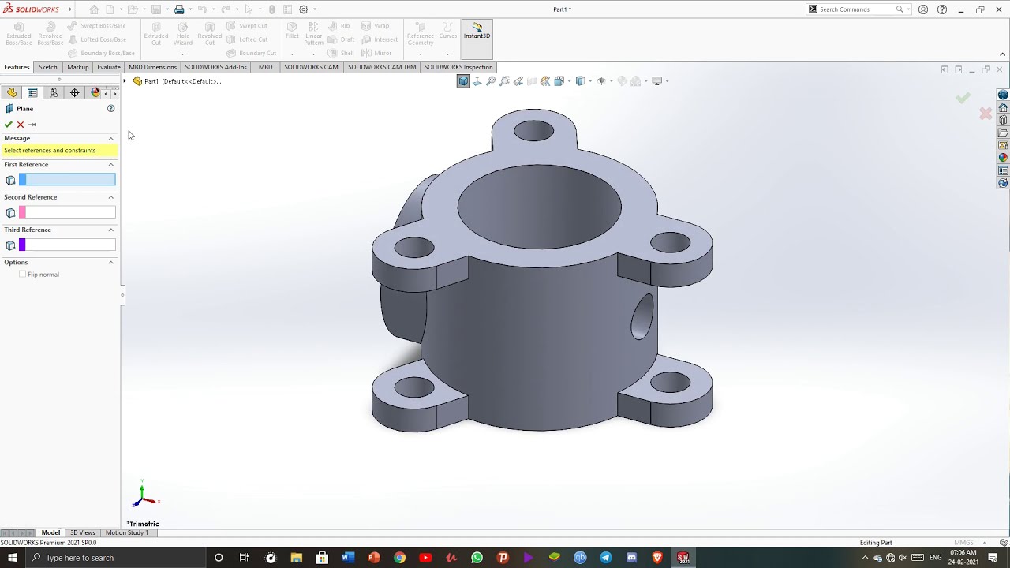
Task: Confirm the Plane with the green checkmark
Action: (x=8, y=125)
